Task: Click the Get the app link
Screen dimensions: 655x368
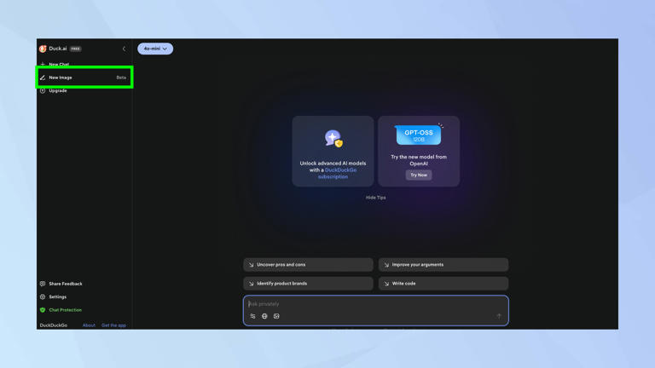Action: (x=113, y=325)
